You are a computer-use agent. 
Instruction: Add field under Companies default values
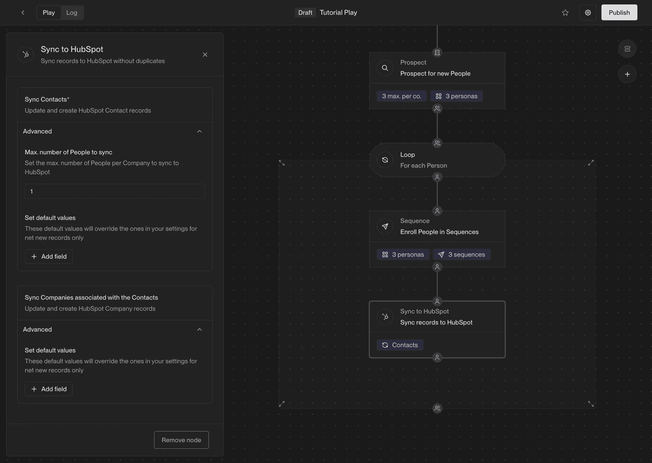point(49,389)
